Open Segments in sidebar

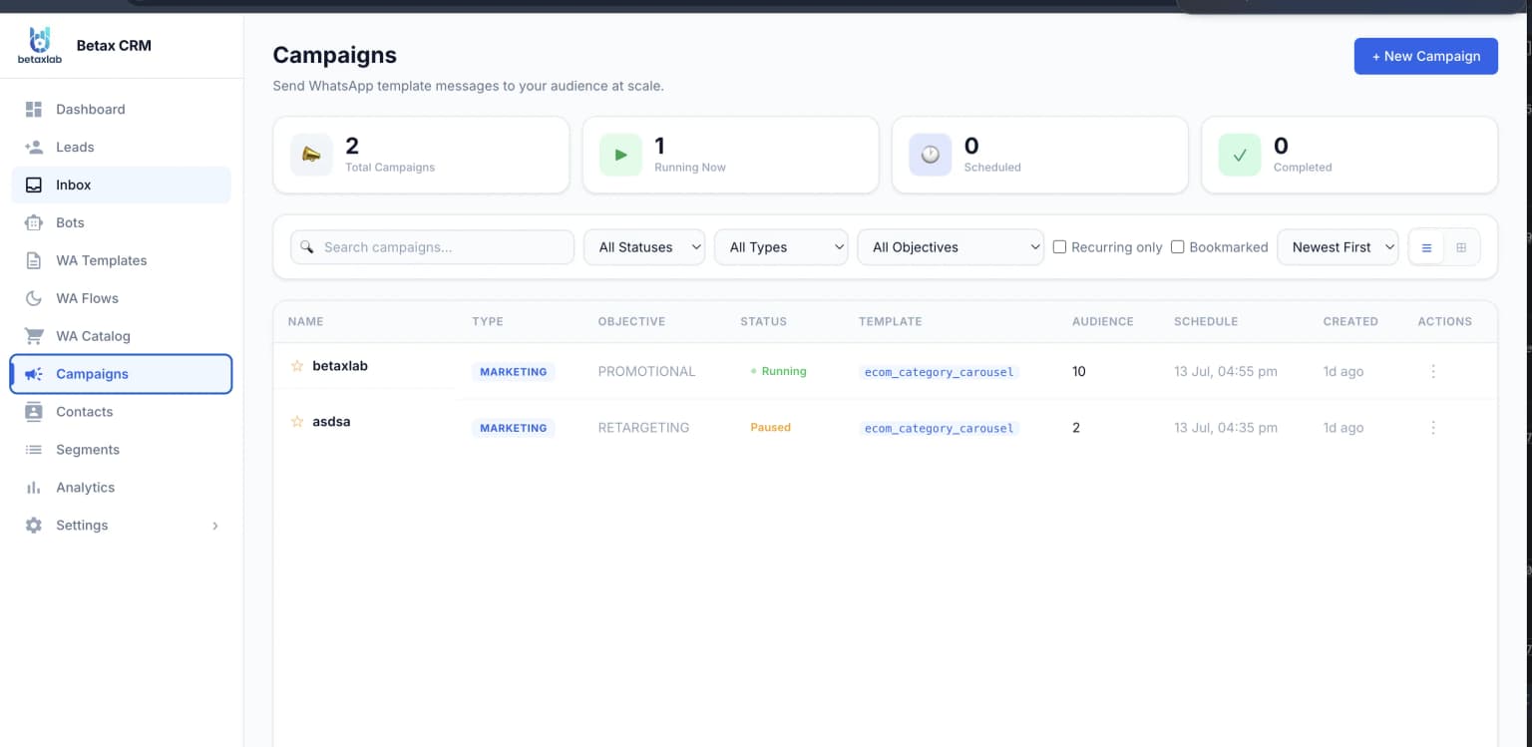(x=122, y=450)
